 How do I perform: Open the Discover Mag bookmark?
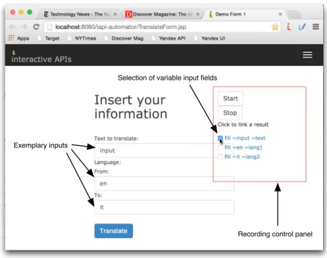pyautogui.click(x=124, y=38)
